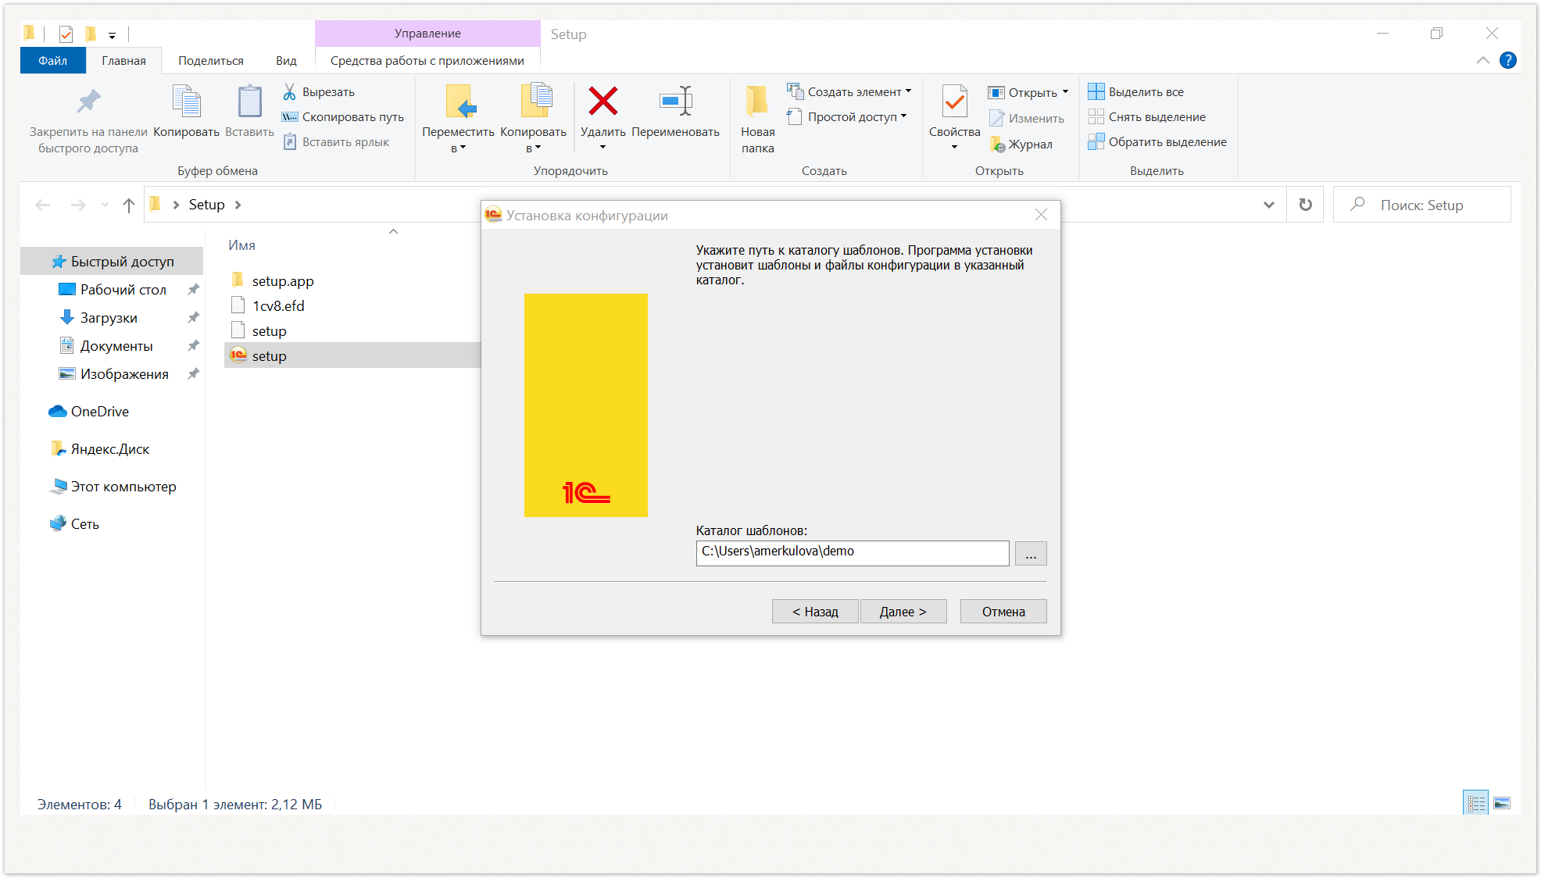Open Help with blue question icon
This screenshot has height=878, width=1541.
[1508, 60]
